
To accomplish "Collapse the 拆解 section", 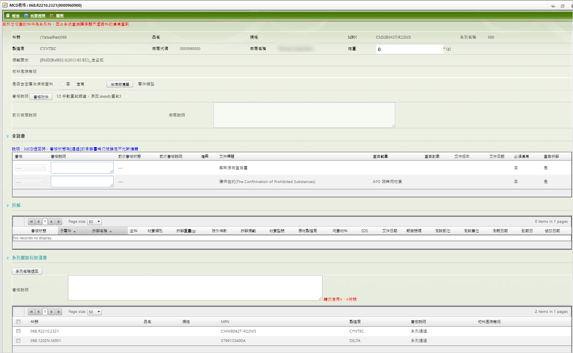I will (7, 205).
